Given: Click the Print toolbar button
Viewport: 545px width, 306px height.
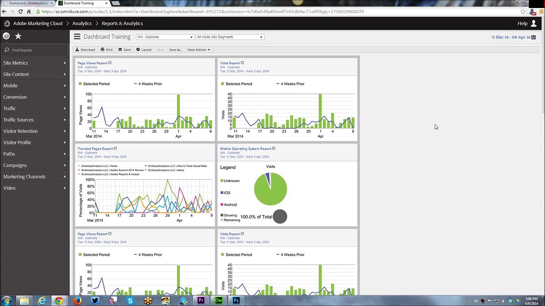Looking at the screenshot, I should click(106, 50).
